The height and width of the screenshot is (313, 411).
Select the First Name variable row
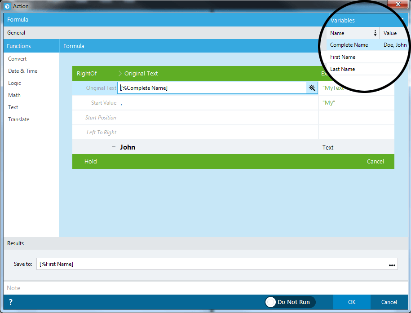click(x=367, y=57)
